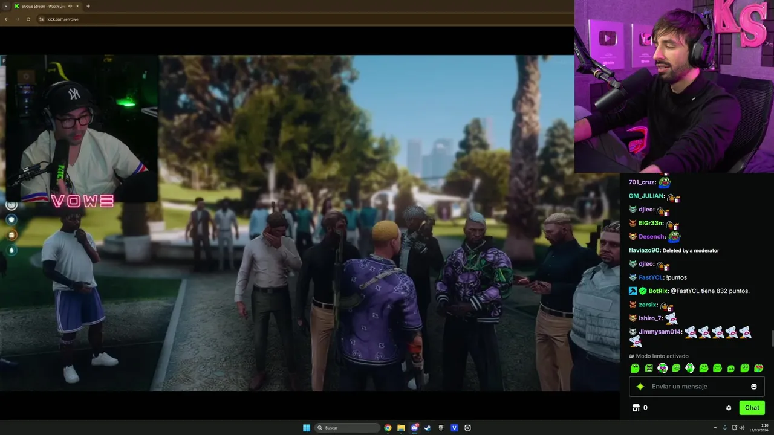Insert the green emote with purple glasses

[x=662, y=368]
